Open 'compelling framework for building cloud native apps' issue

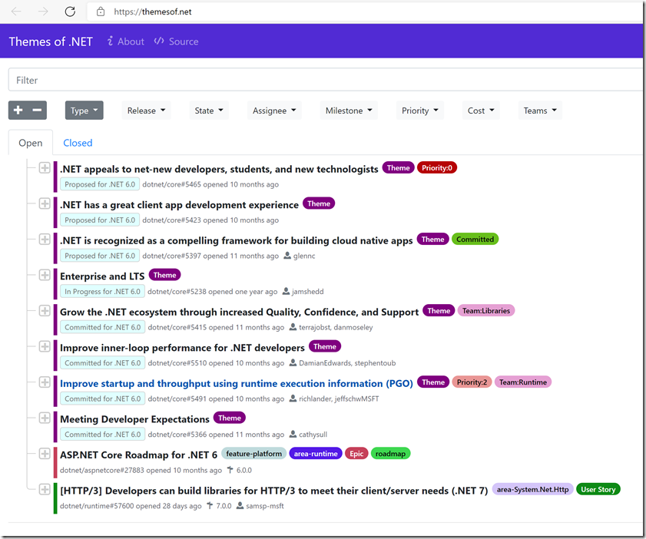[236, 241]
